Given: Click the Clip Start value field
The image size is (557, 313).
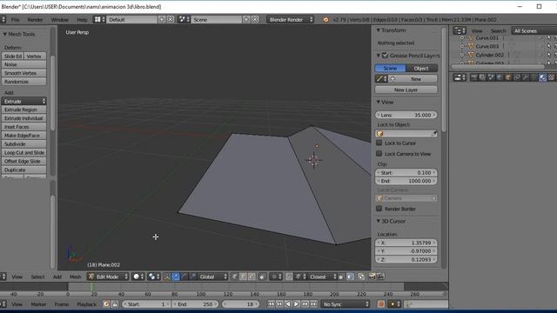Looking at the screenshot, I should (x=406, y=172).
